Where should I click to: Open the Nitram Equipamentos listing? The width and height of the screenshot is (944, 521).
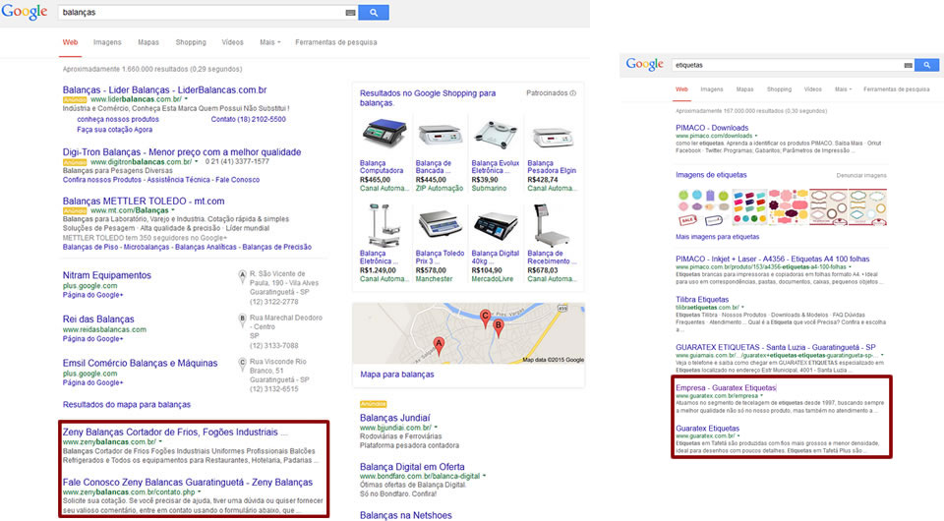pyautogui.click(x=106, y=275)
